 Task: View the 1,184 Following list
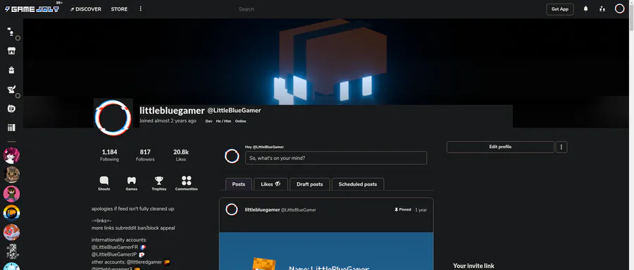(x=110, y=155)
